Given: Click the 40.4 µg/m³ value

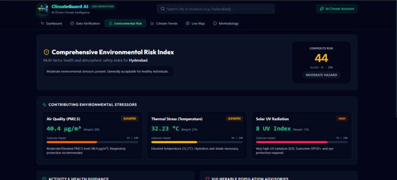Looking at the screenshot, I should pyautogui.click(x=64, y=129).
